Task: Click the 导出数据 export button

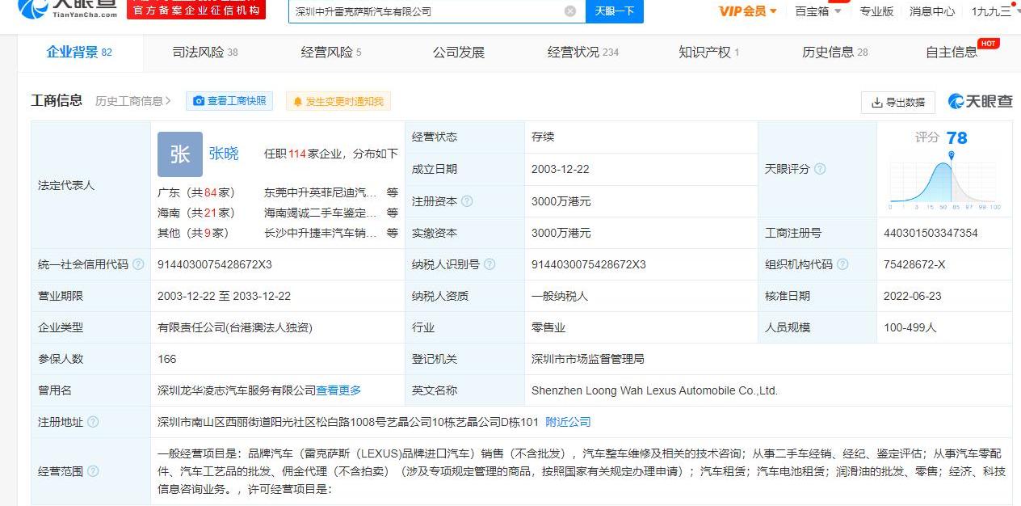Action: (898, 102)
